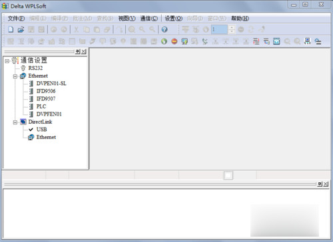Open the 通信(C) menu

pos(149,19)
